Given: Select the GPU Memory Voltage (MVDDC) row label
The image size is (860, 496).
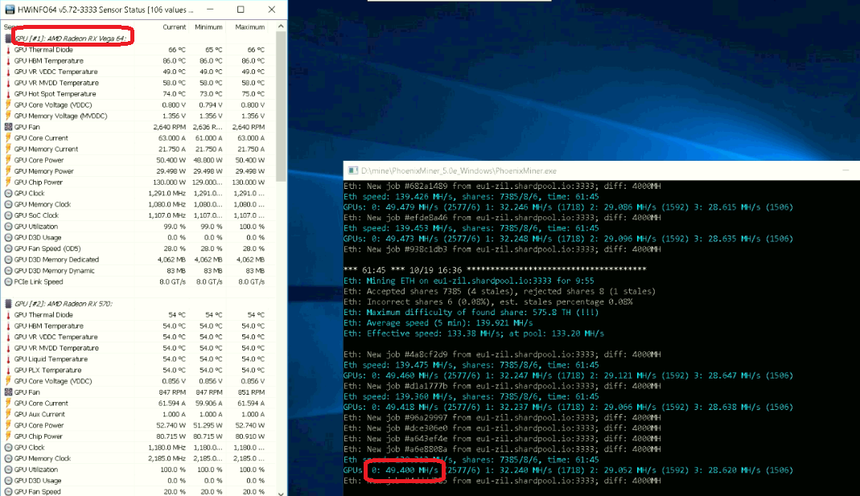Looking at the screenshot, I should tap(60, 116).
